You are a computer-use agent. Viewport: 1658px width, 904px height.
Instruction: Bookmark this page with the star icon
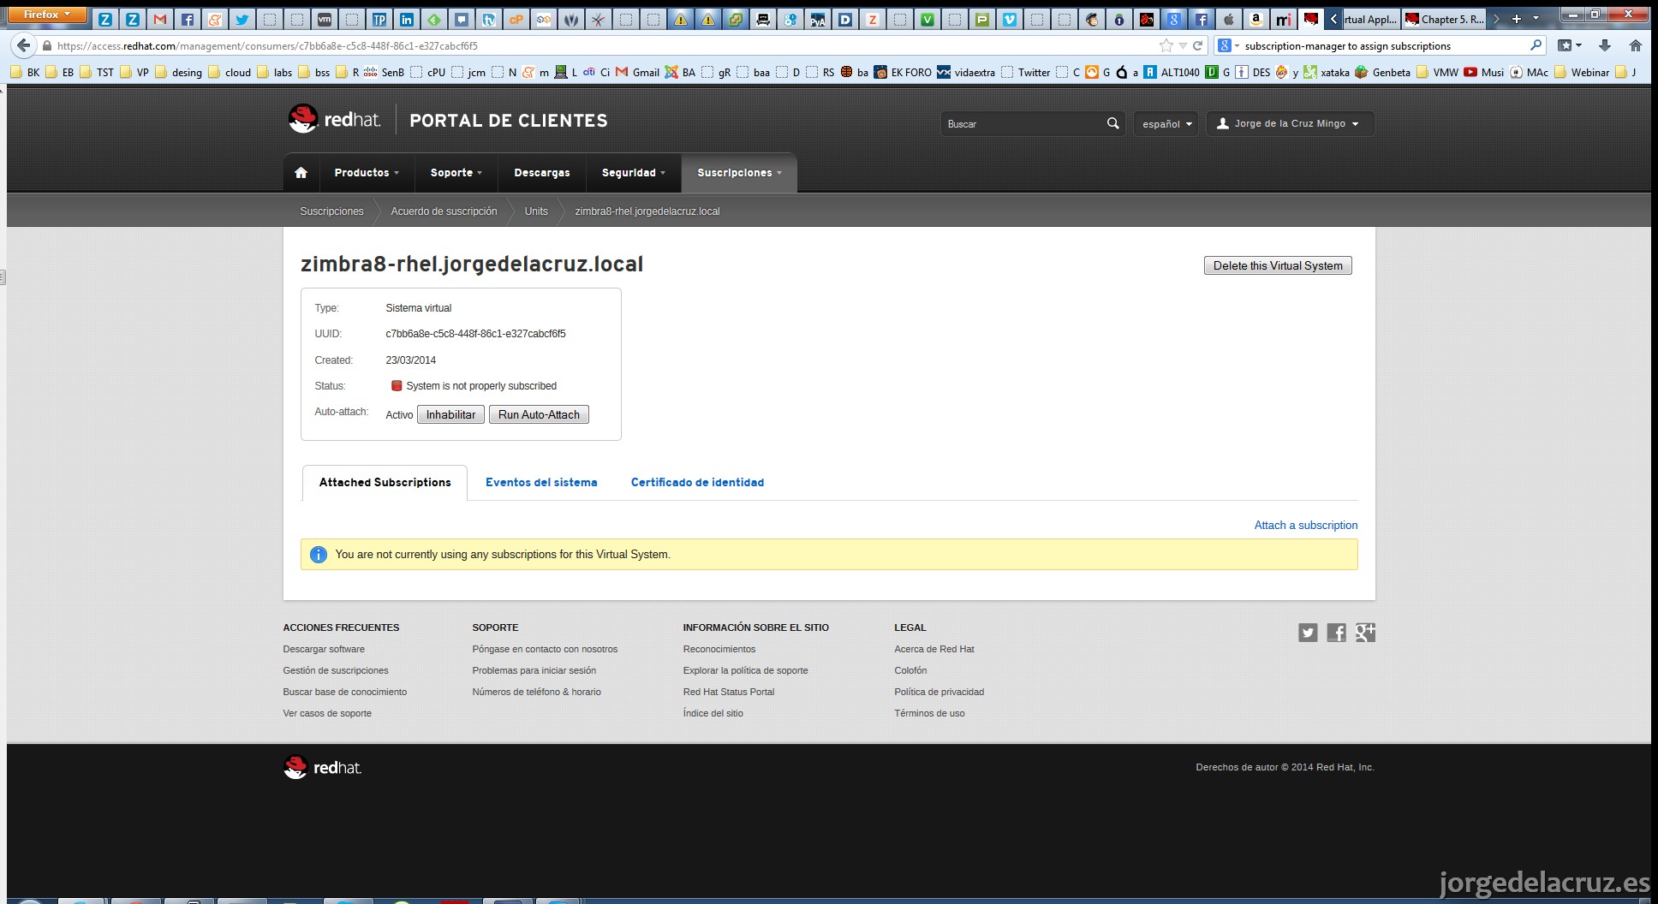click(x=1166, y=45)
